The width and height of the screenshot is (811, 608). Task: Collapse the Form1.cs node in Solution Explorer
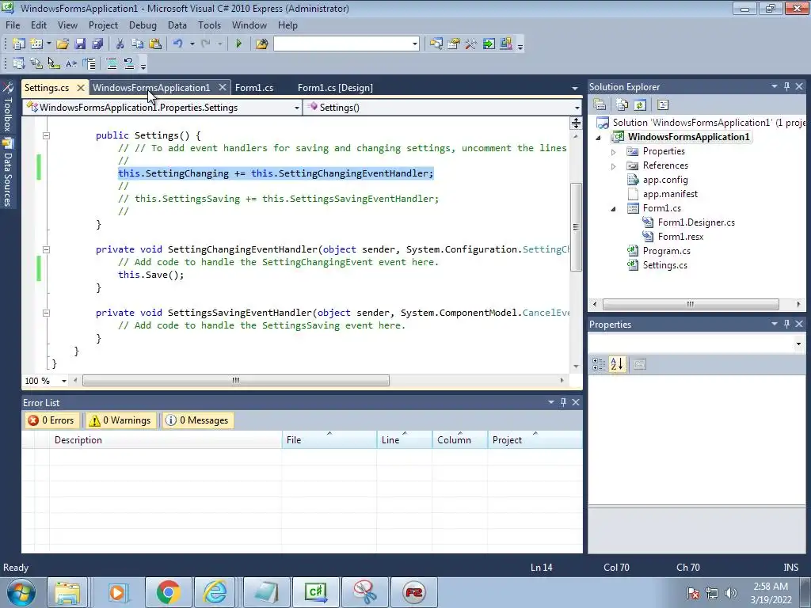614,209
